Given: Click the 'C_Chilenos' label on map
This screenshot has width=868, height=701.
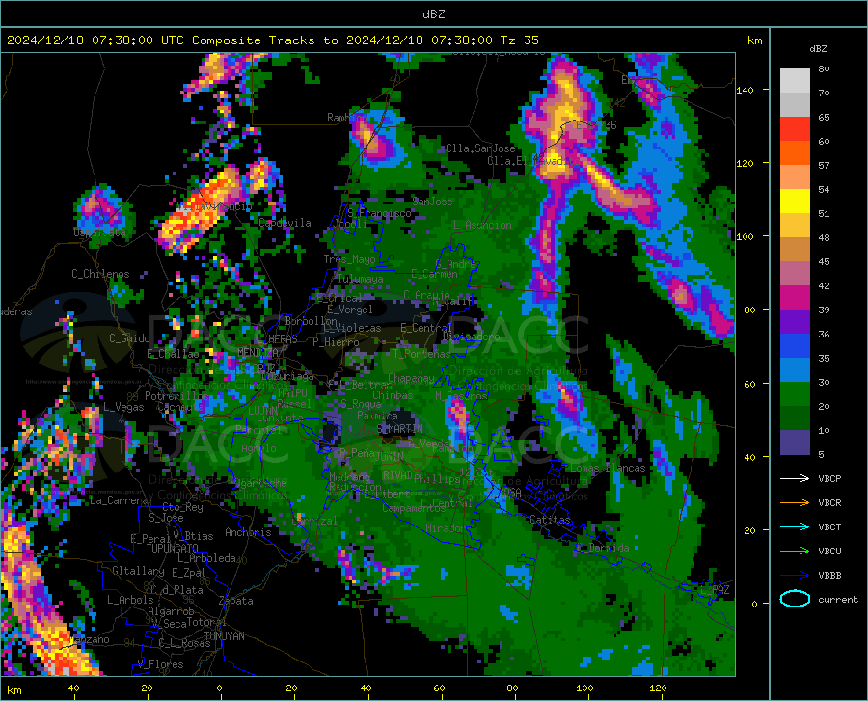Looking at the screenshot, I should click(x=100, y=274).
